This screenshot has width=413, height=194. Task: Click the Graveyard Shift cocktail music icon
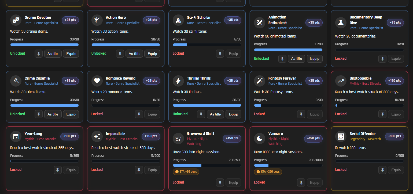[178, 139]
